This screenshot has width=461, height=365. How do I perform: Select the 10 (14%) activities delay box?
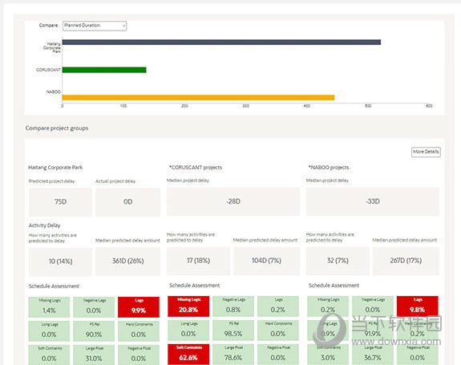60,262
